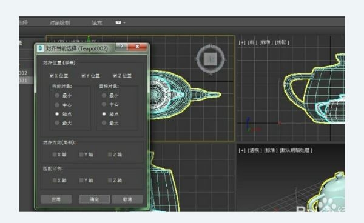Select 最小 for 当前对象
Screen dimensions: 364x223
tap(57, 95)
